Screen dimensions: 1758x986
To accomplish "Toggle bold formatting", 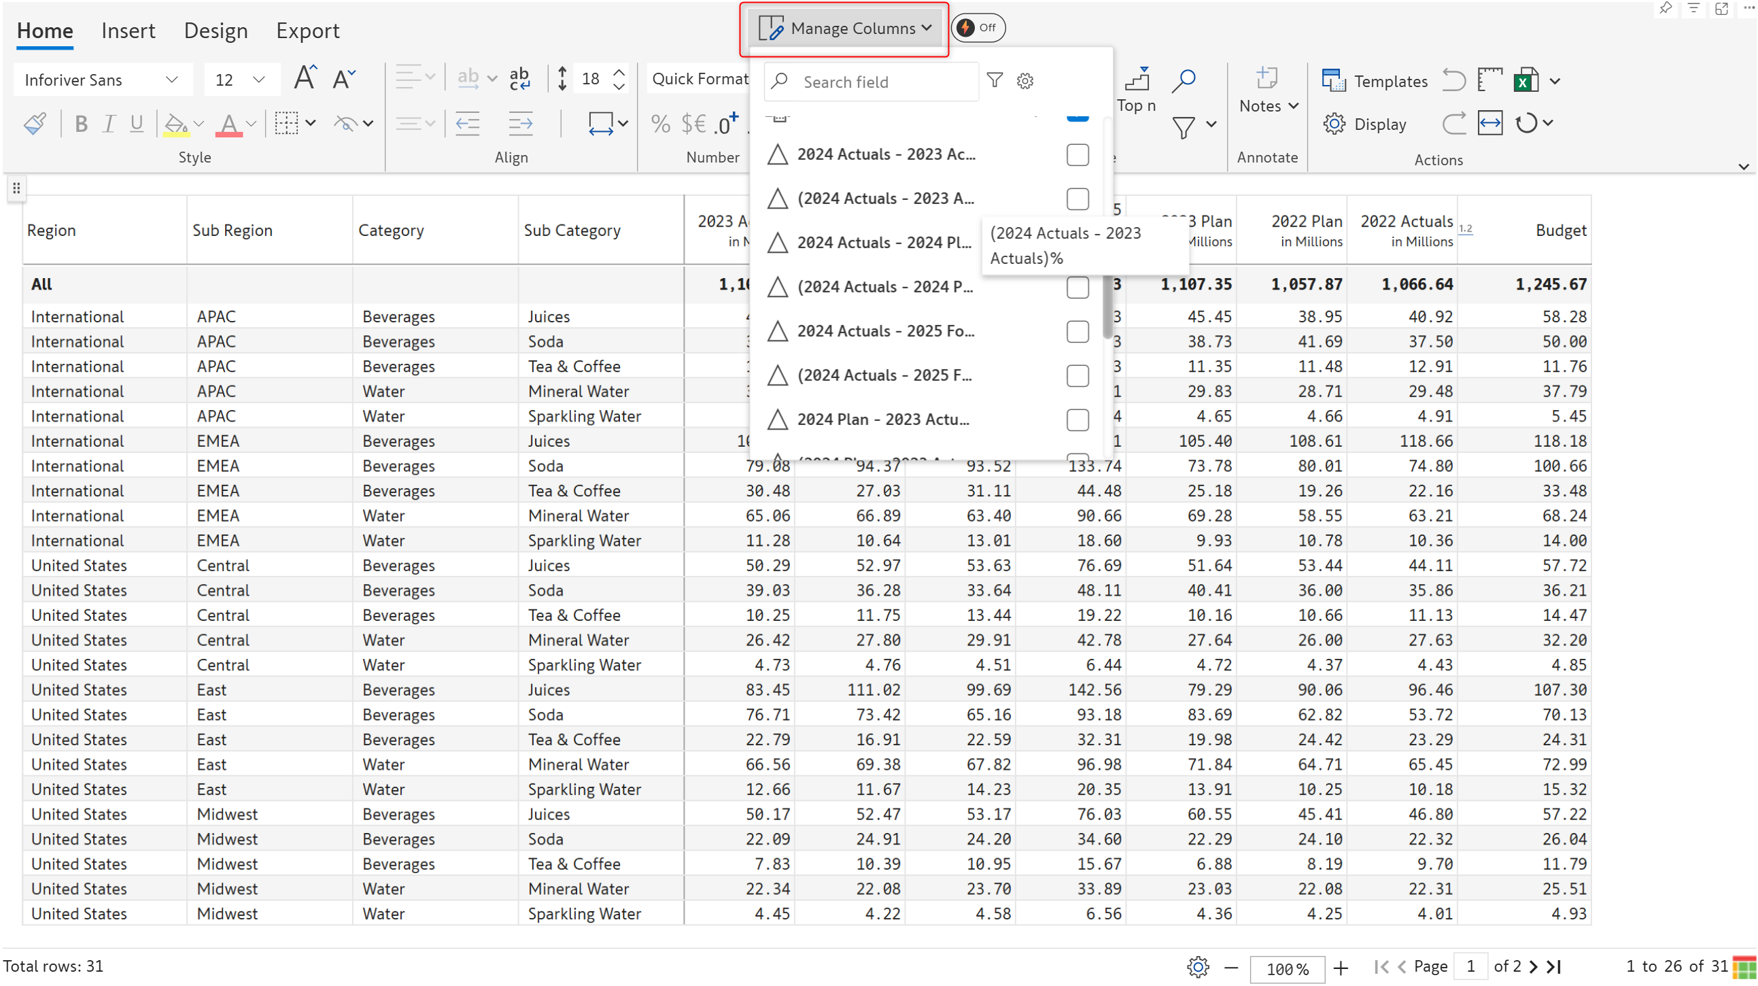I will pos(81,124).
